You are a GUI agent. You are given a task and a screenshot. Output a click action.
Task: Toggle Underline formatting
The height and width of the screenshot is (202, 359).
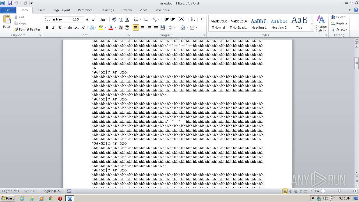click(x=60, y=27)
